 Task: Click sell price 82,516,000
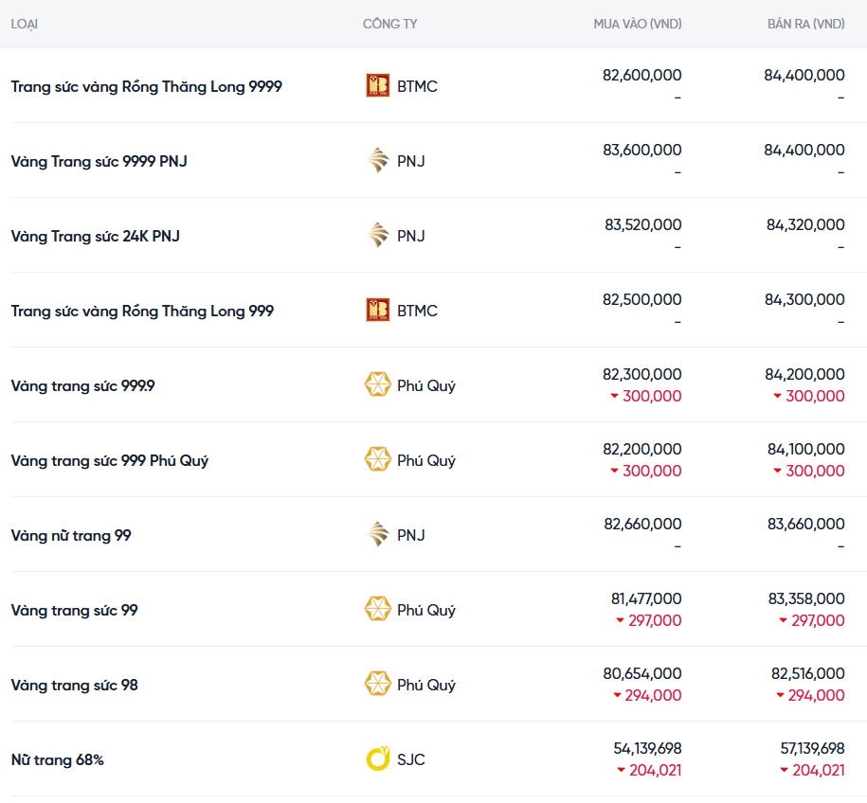[808, 673]
